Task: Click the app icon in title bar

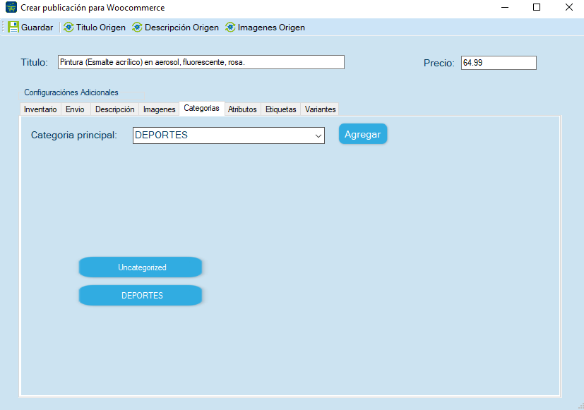Action: [11, 8]
